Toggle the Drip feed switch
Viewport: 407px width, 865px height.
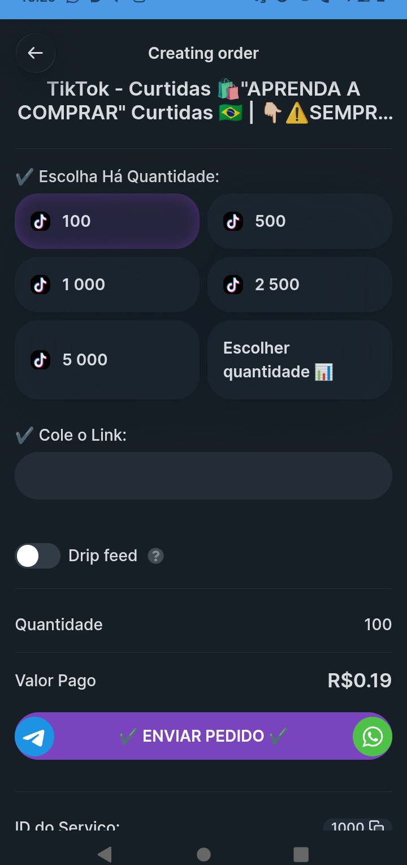[37, 556]
